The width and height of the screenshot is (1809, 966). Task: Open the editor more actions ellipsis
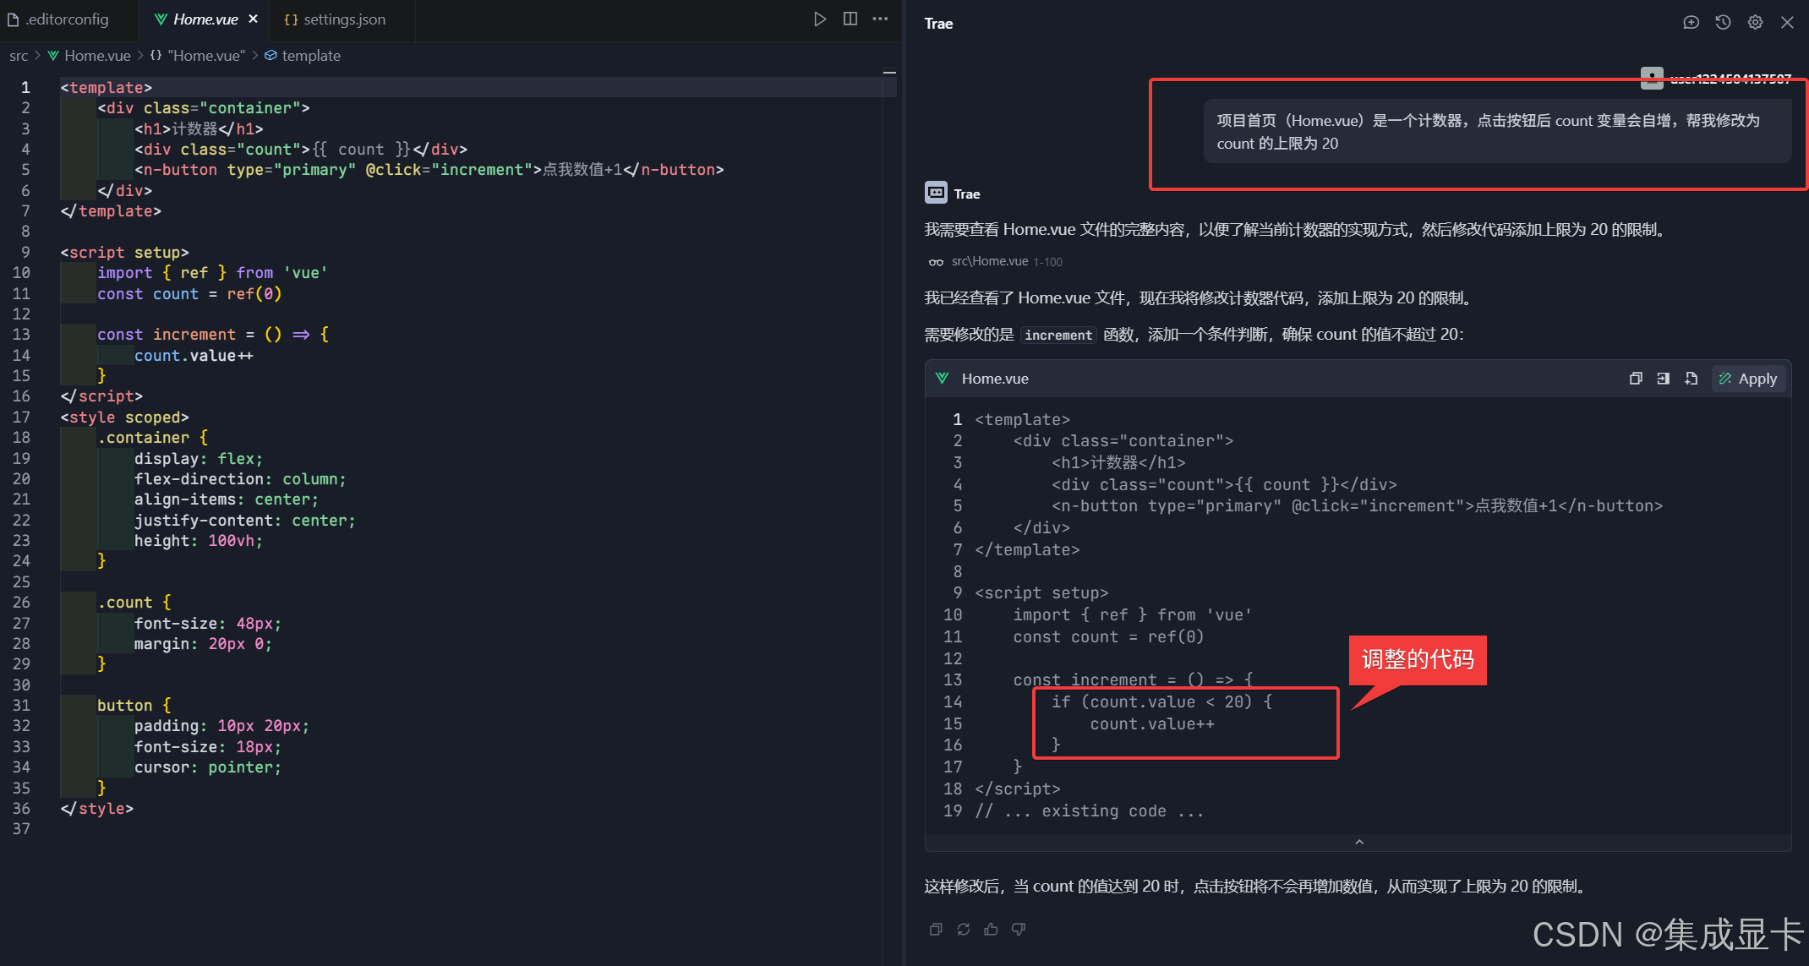point(881,19)
